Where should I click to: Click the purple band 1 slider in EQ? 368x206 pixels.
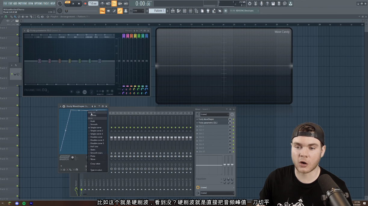124,61
